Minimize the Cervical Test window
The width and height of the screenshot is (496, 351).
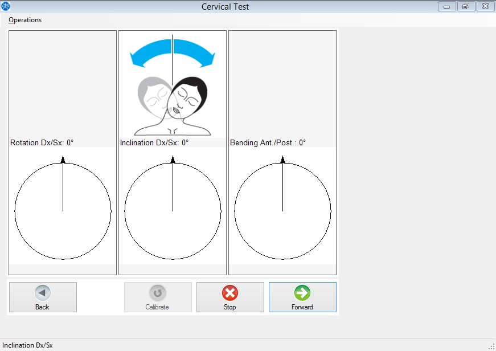[446, 6]
